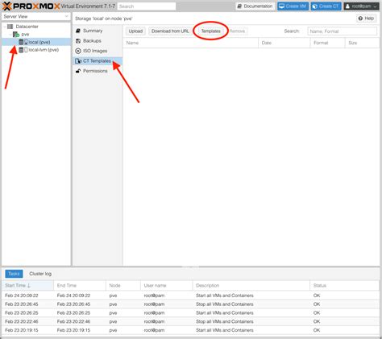Click the Backups floppy icon

[78, 41]
